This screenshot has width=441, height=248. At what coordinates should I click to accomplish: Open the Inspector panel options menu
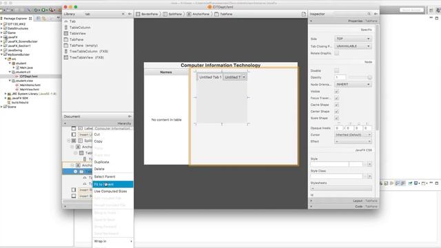point(376,14)
